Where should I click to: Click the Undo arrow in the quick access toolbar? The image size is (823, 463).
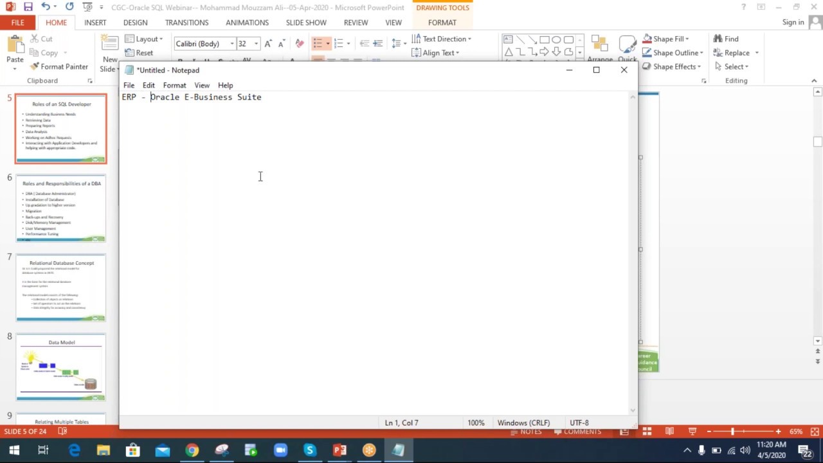[x=45, y=7]
